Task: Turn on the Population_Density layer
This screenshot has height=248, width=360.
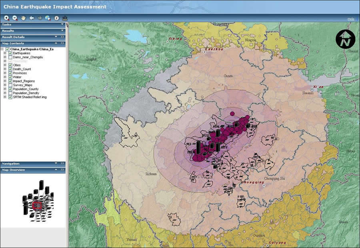Action: coord(10,93)
